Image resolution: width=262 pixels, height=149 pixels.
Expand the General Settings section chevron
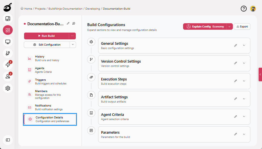[x=244, y=45]
